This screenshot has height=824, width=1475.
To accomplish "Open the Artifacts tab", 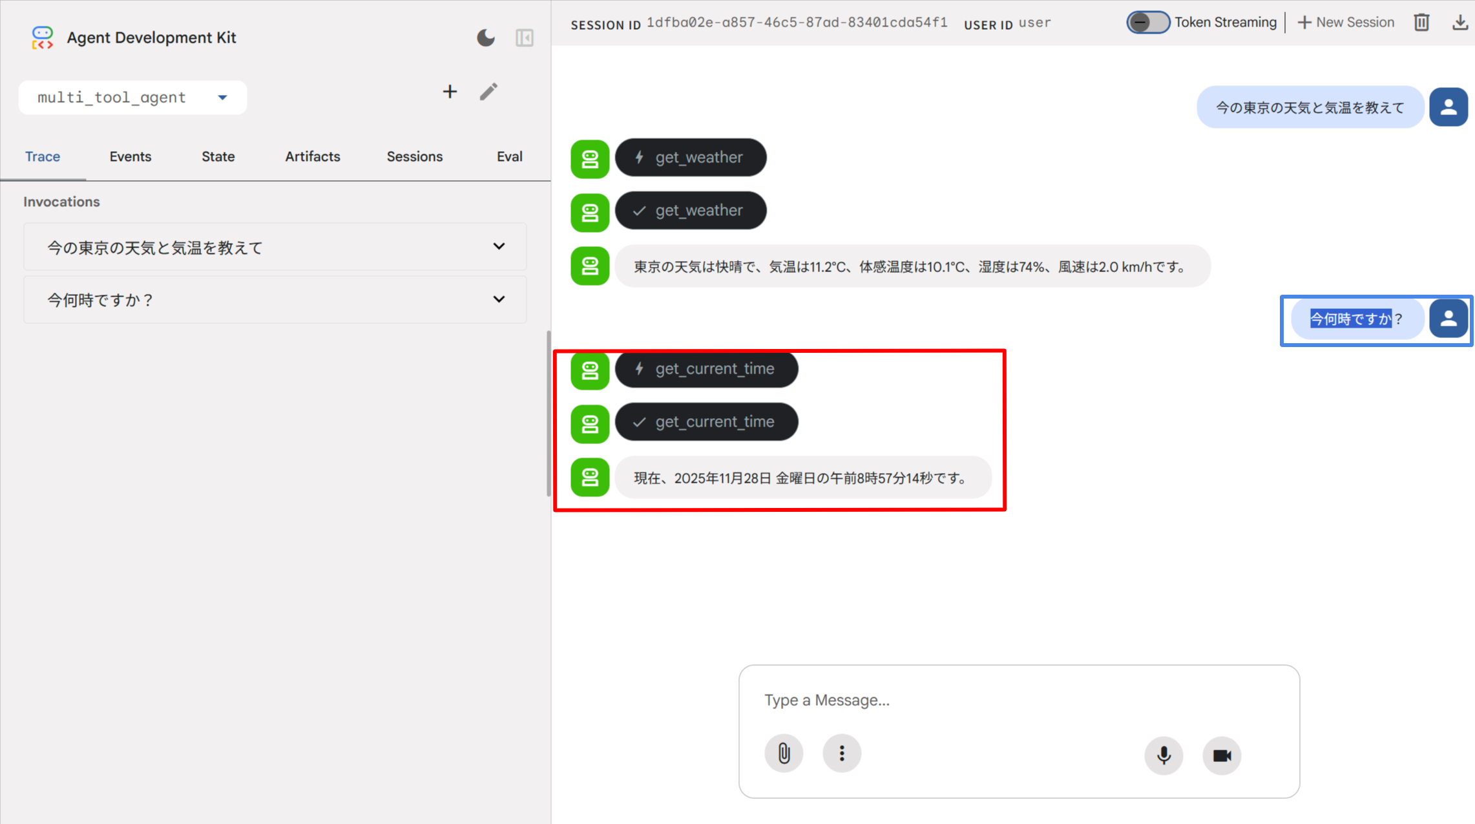I will [313, 156].
